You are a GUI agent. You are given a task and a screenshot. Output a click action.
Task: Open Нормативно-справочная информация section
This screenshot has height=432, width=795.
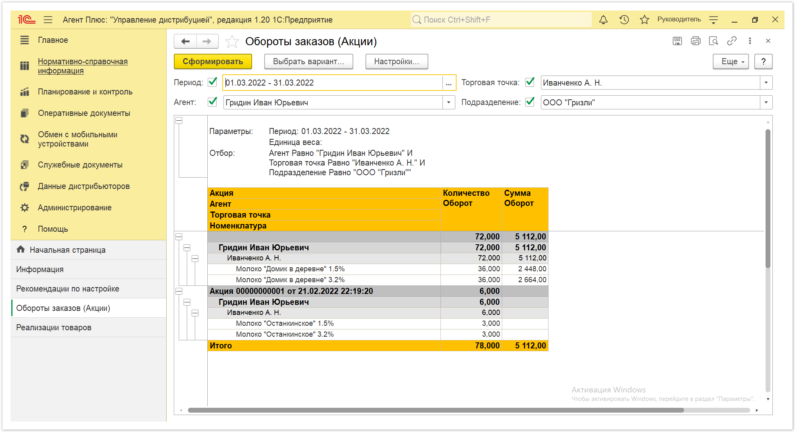pyautogui.click(x=83, y=66)
